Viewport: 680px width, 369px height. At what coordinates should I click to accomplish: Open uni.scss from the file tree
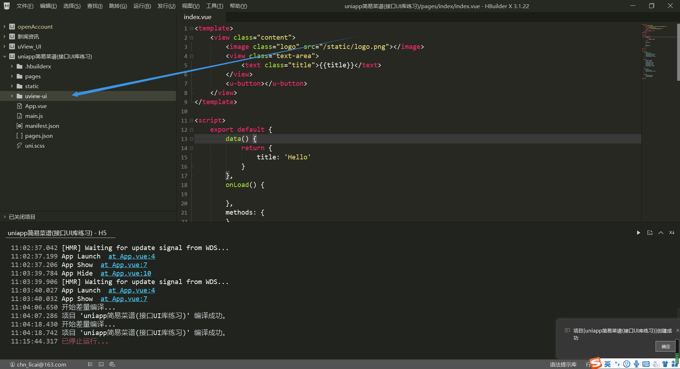(x=35, y=146)
